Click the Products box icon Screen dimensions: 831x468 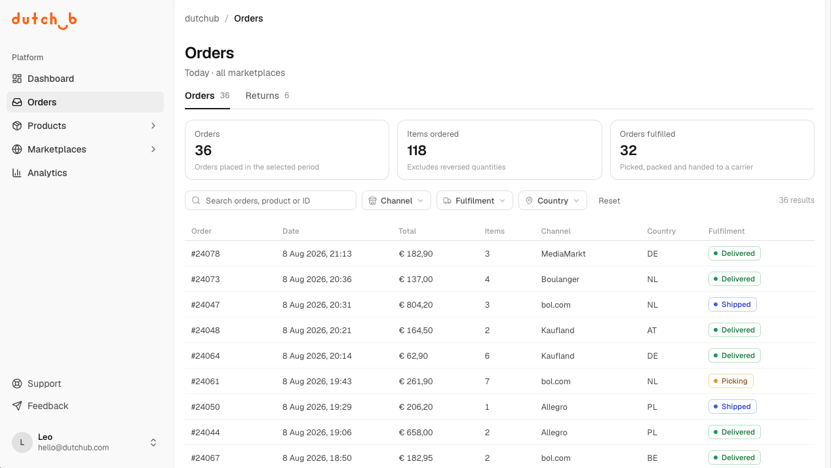tap(17, 126)
